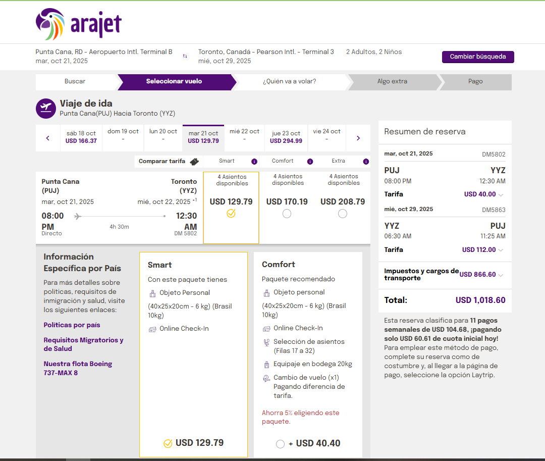This screenshot has height=461, width=545.
Task: Click the left arrow in the date carousel
Action: point(48,137)
